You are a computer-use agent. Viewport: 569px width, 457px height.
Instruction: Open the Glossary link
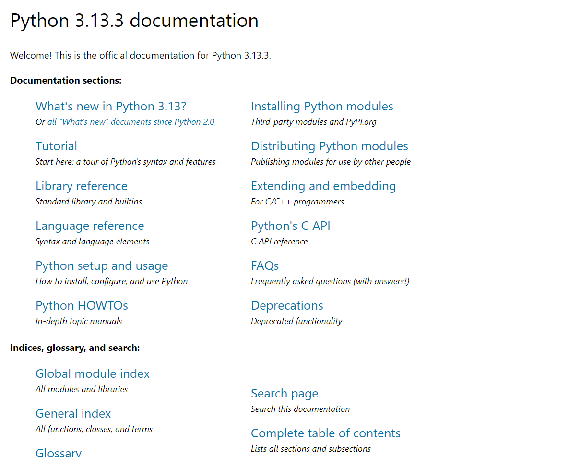click(59, 452)
